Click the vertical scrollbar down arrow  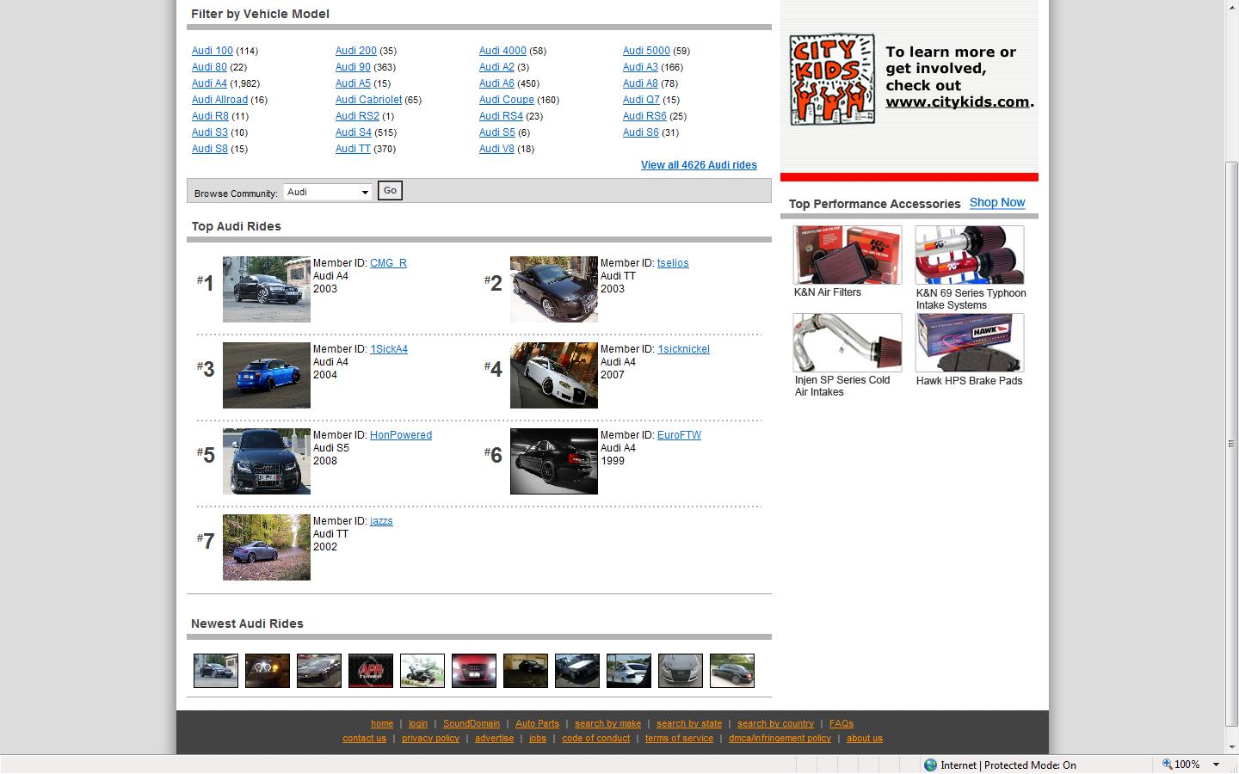click(x=1231, y=746)
